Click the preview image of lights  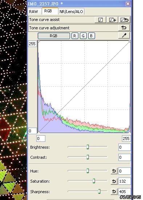pyautogui.click(x=13, y=100)
